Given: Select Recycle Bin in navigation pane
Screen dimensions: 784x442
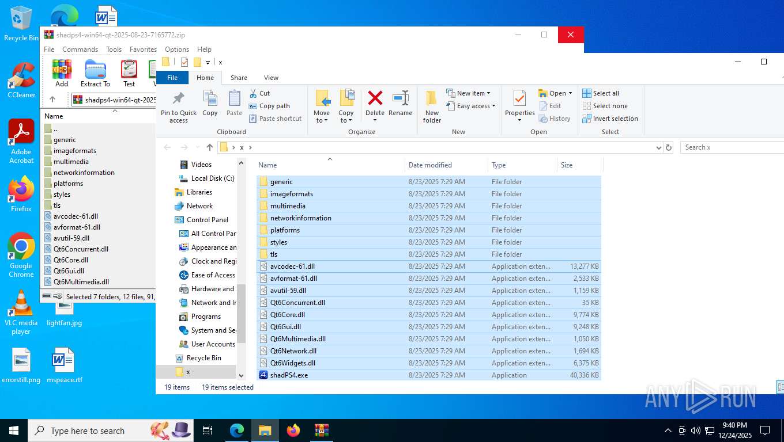Looking at the screenshot, I should (x=203, y=358).
